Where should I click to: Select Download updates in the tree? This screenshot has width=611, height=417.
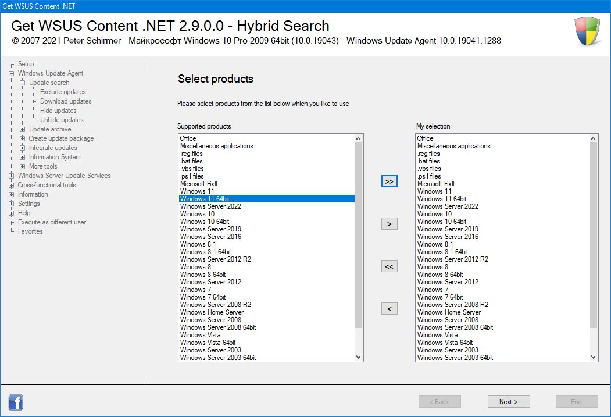[x=66, y=101]
